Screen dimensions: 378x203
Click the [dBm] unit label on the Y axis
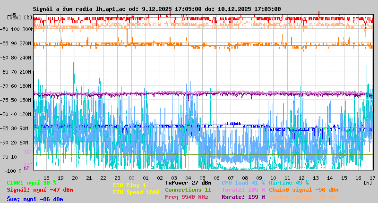click(x=13, y=17)
